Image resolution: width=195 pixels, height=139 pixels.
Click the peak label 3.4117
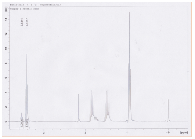(x=27, y=22)
